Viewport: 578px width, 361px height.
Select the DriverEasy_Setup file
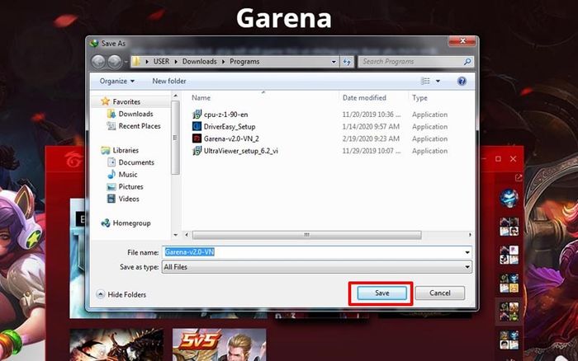tap(230, 127)
